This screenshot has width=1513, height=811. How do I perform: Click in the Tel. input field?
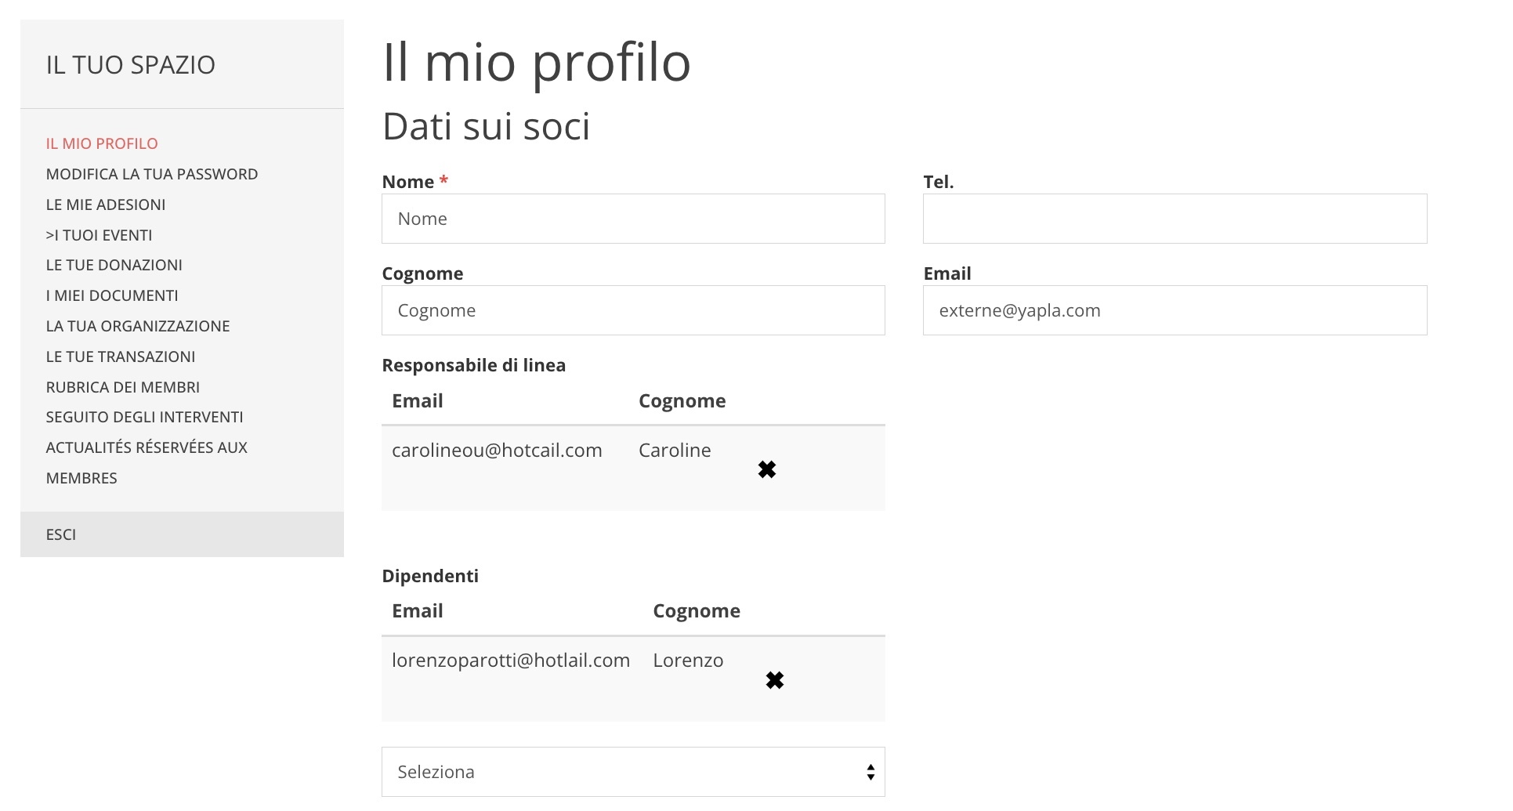(1174, 218)
